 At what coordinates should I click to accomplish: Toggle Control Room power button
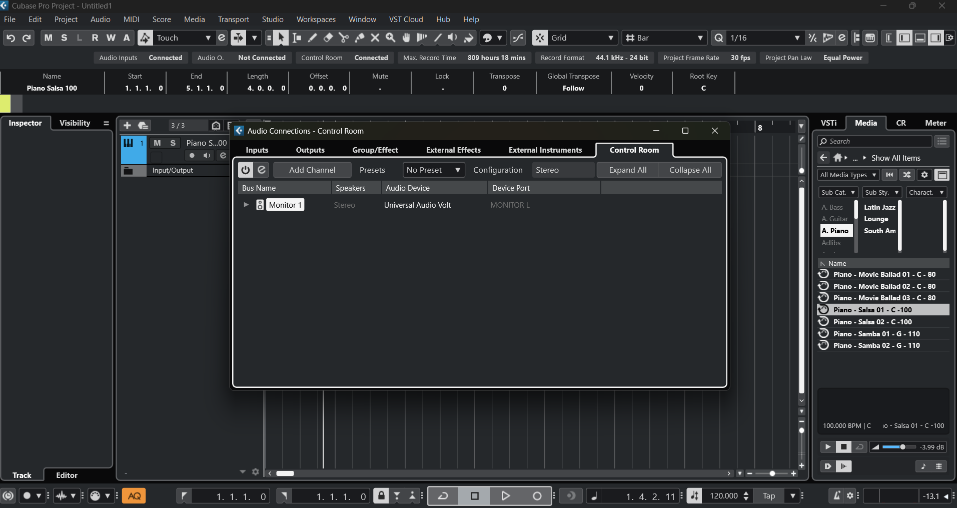click(246, 170)
